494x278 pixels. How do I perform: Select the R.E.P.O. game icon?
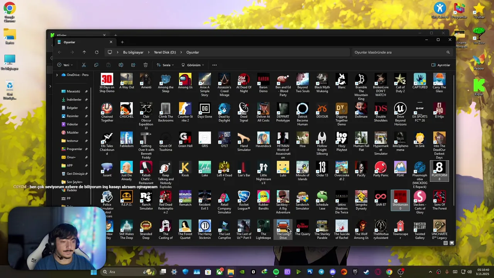click(x=127, y=199)
